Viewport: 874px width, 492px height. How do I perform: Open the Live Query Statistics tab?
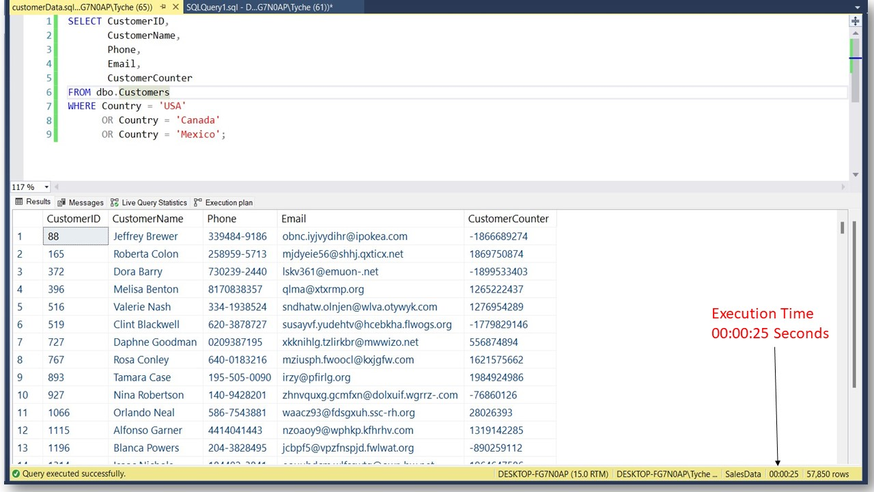tap(149, 202)
